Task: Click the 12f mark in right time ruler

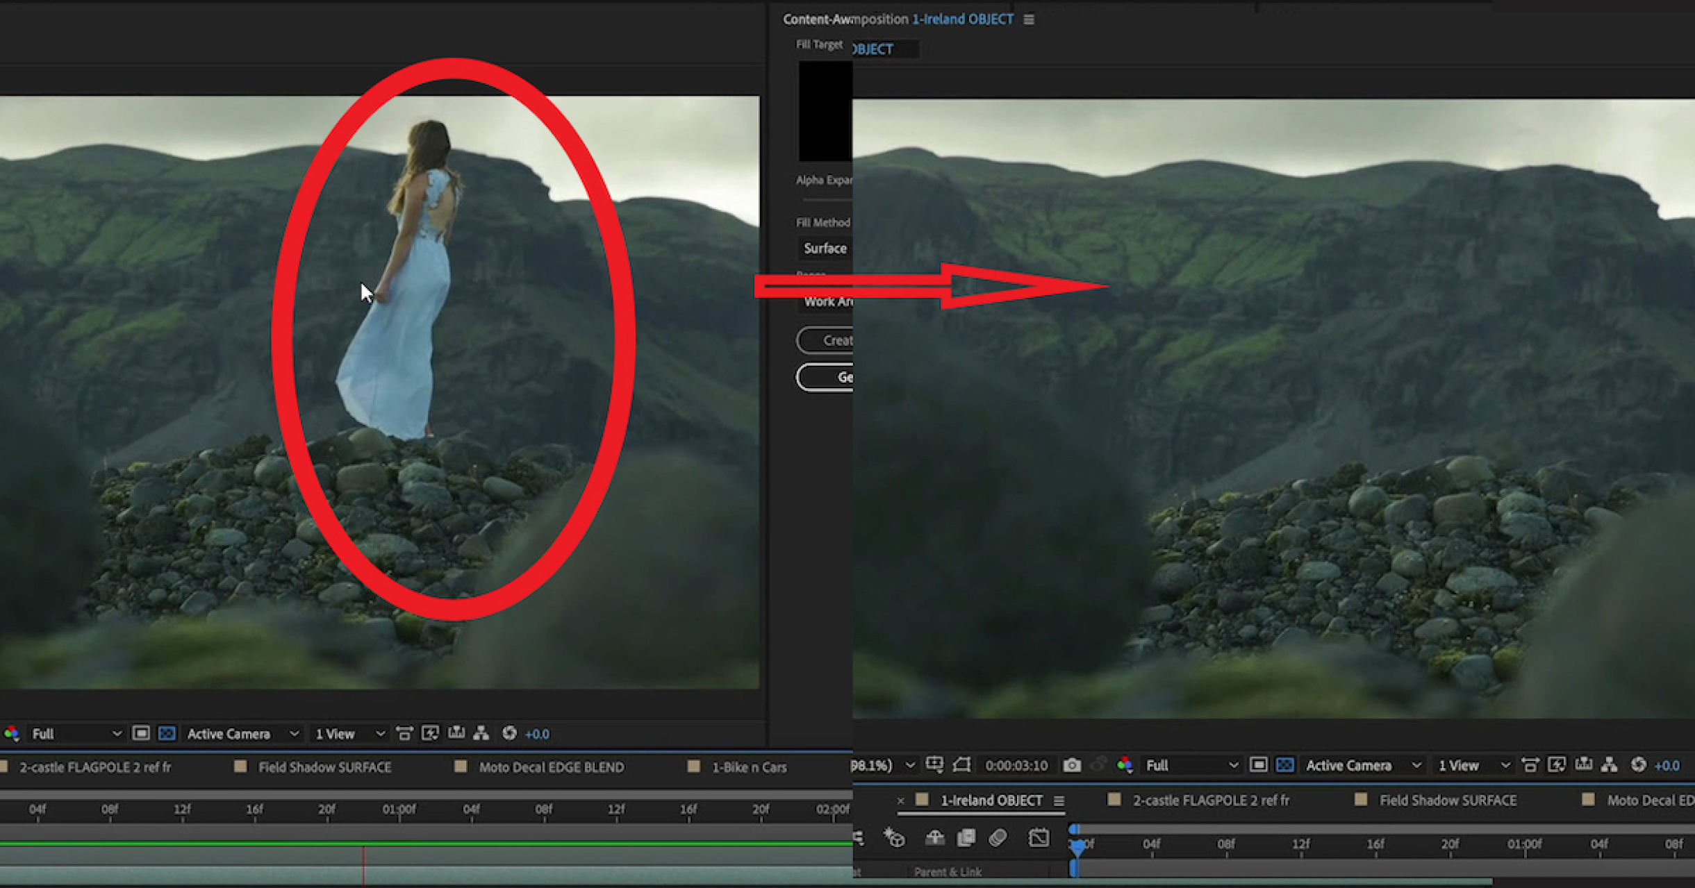Action: (1300, 844)
